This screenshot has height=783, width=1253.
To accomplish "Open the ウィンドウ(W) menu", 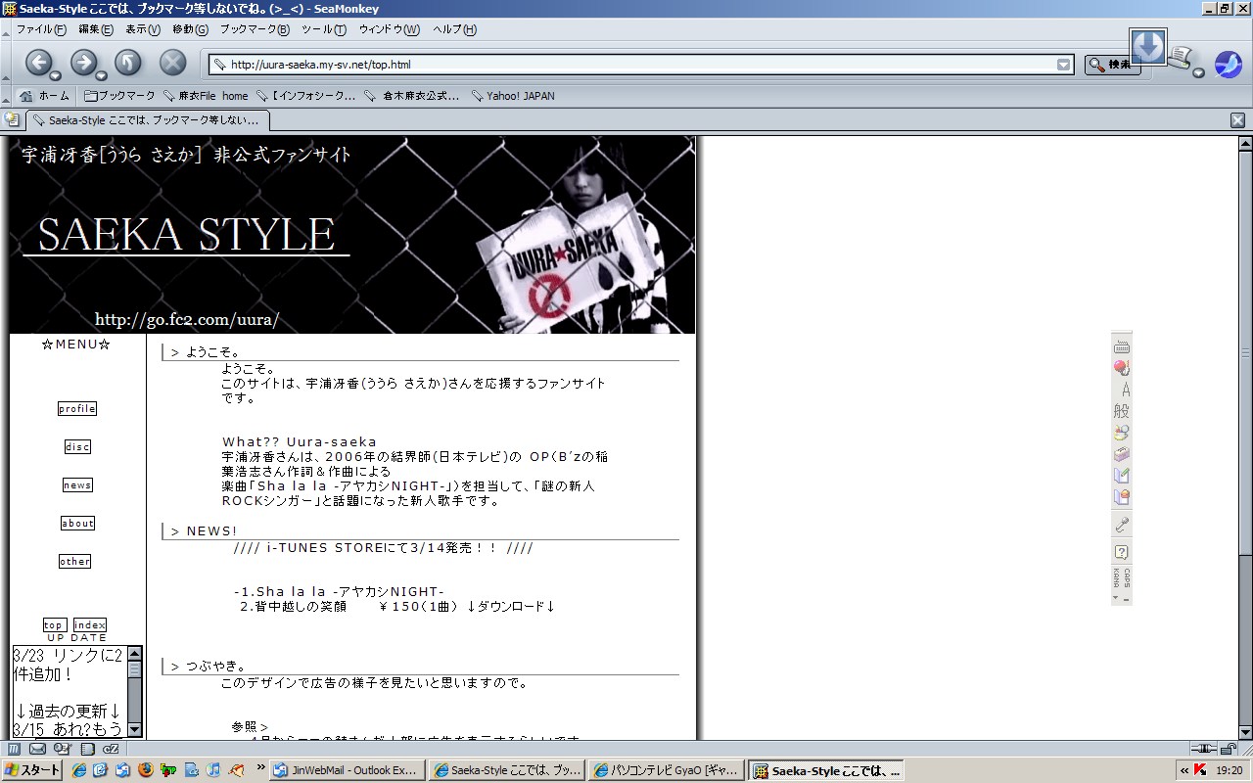I will click(390, 29).
